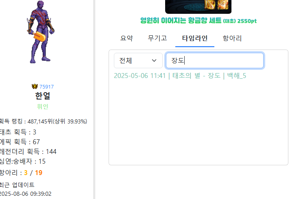Click the 레전더리 획득 : 144 stat line
Image resolution: width=301 pixels, height=199 pixels.
(x=28, y=151)
